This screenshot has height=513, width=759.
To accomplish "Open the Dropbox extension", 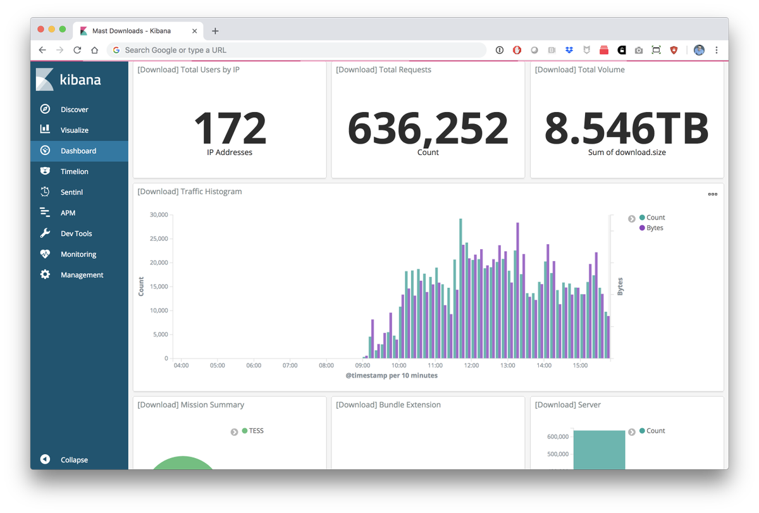I will pyautogui.click(x=569, y=50).
